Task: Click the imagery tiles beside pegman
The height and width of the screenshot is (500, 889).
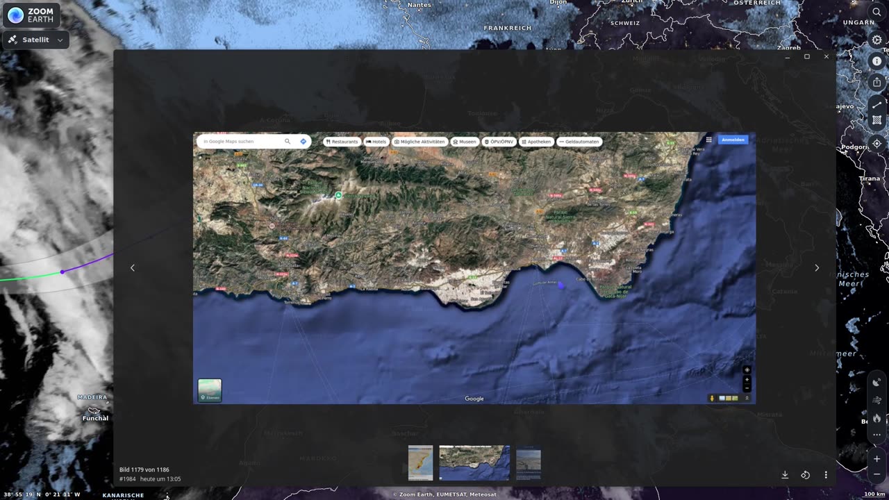Action: tap(729, 398)
